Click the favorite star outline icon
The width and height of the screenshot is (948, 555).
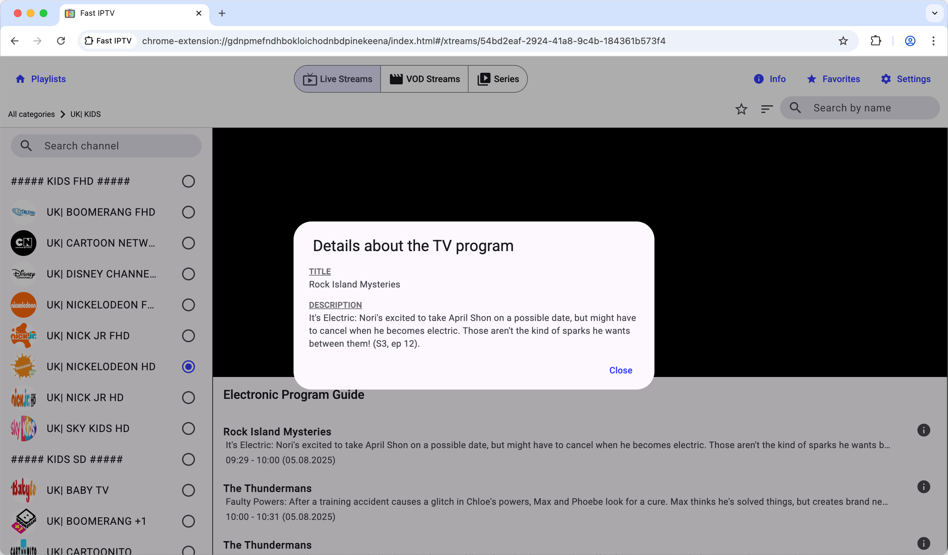741,109
